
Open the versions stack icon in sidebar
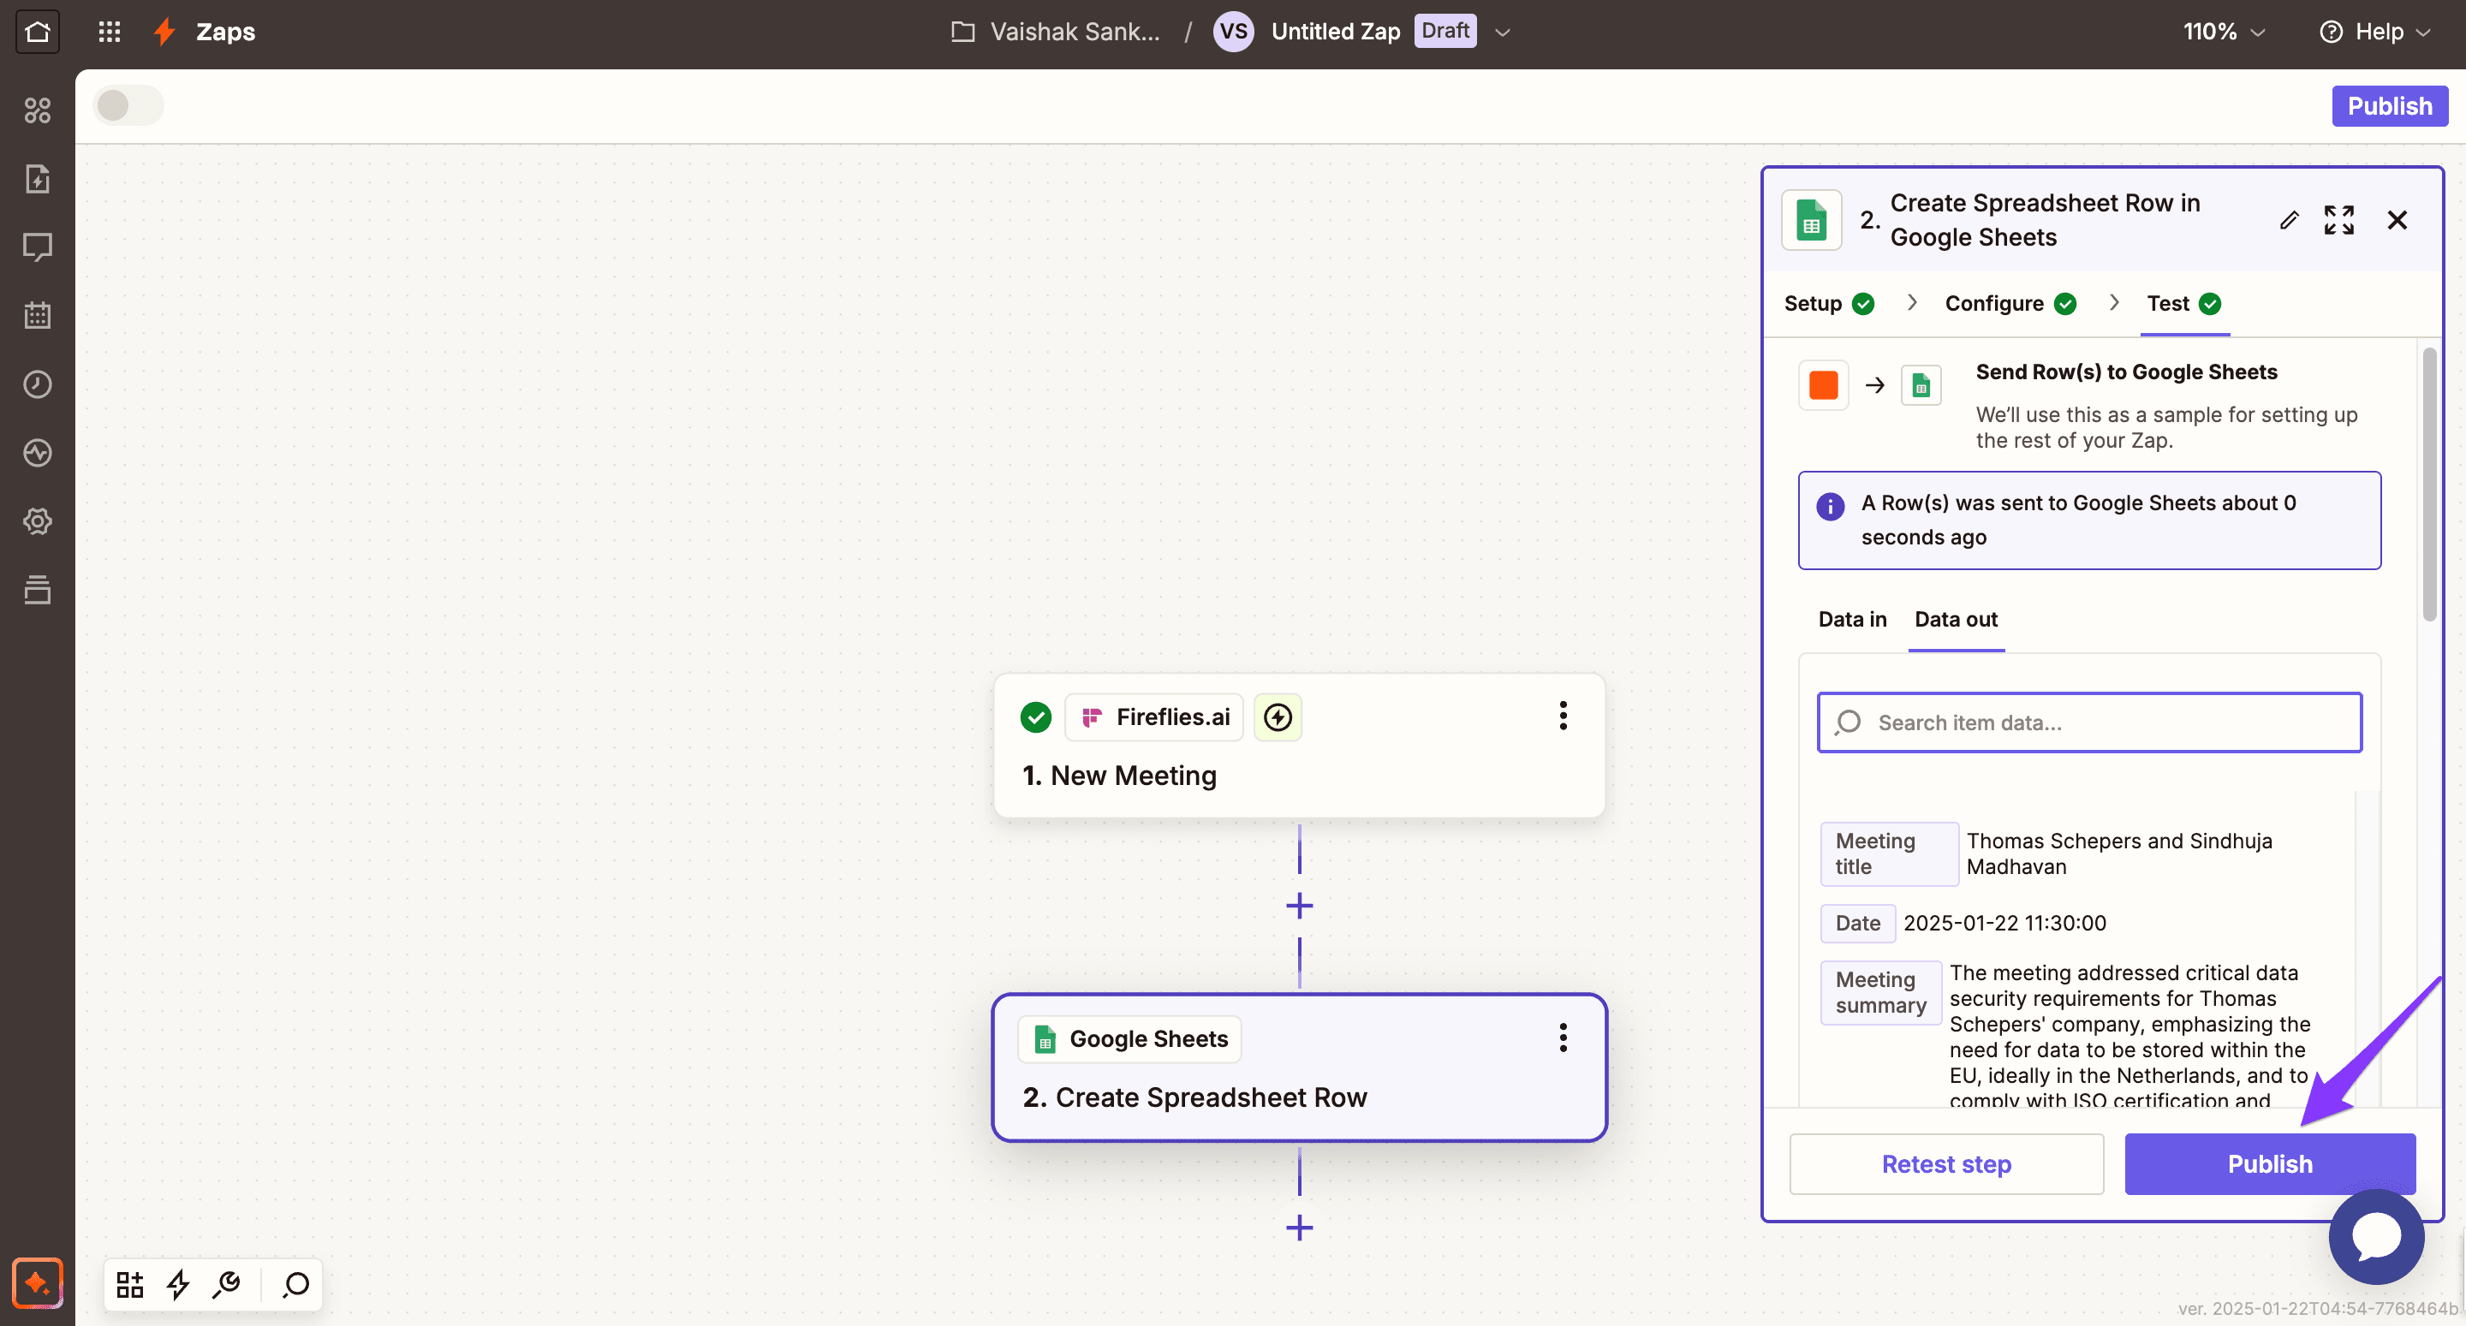point(38,589)
